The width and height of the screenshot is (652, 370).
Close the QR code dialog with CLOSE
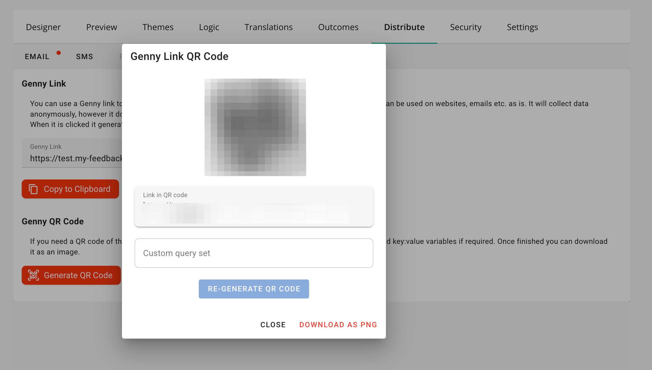[273, 325]
